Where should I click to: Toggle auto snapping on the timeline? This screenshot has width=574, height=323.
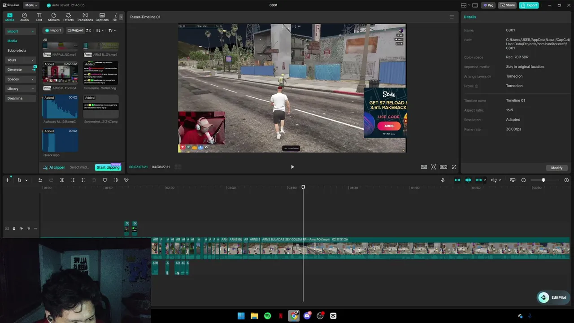(468, 180)
